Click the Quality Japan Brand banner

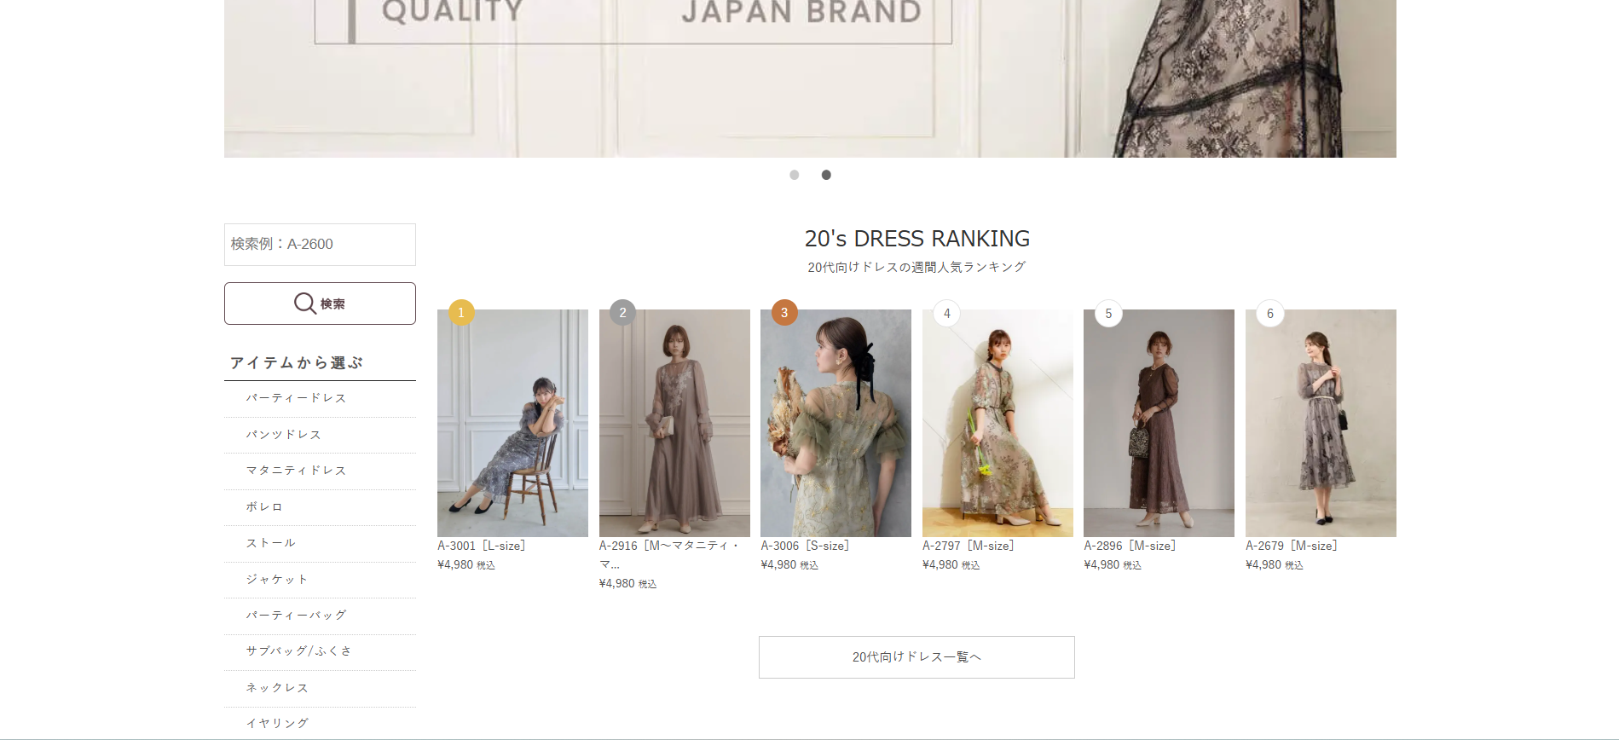(x=810, y=78)
